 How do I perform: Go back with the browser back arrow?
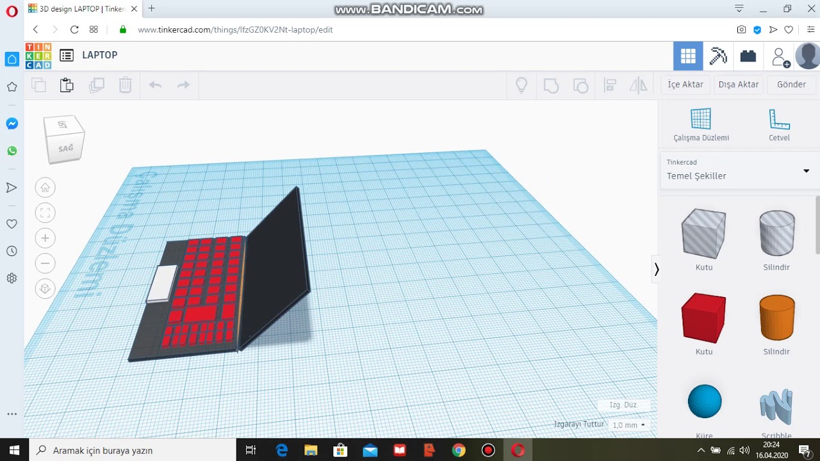point(35,29)
